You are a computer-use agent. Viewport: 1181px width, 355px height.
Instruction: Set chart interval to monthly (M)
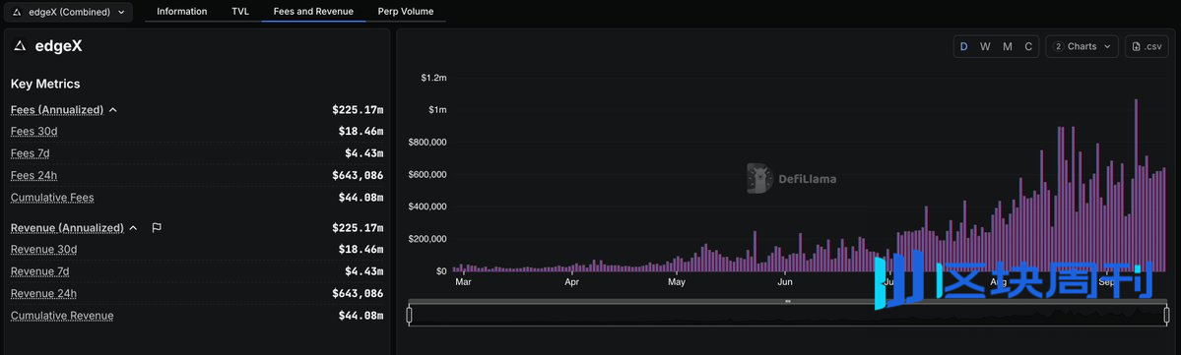coord(1007,46)
